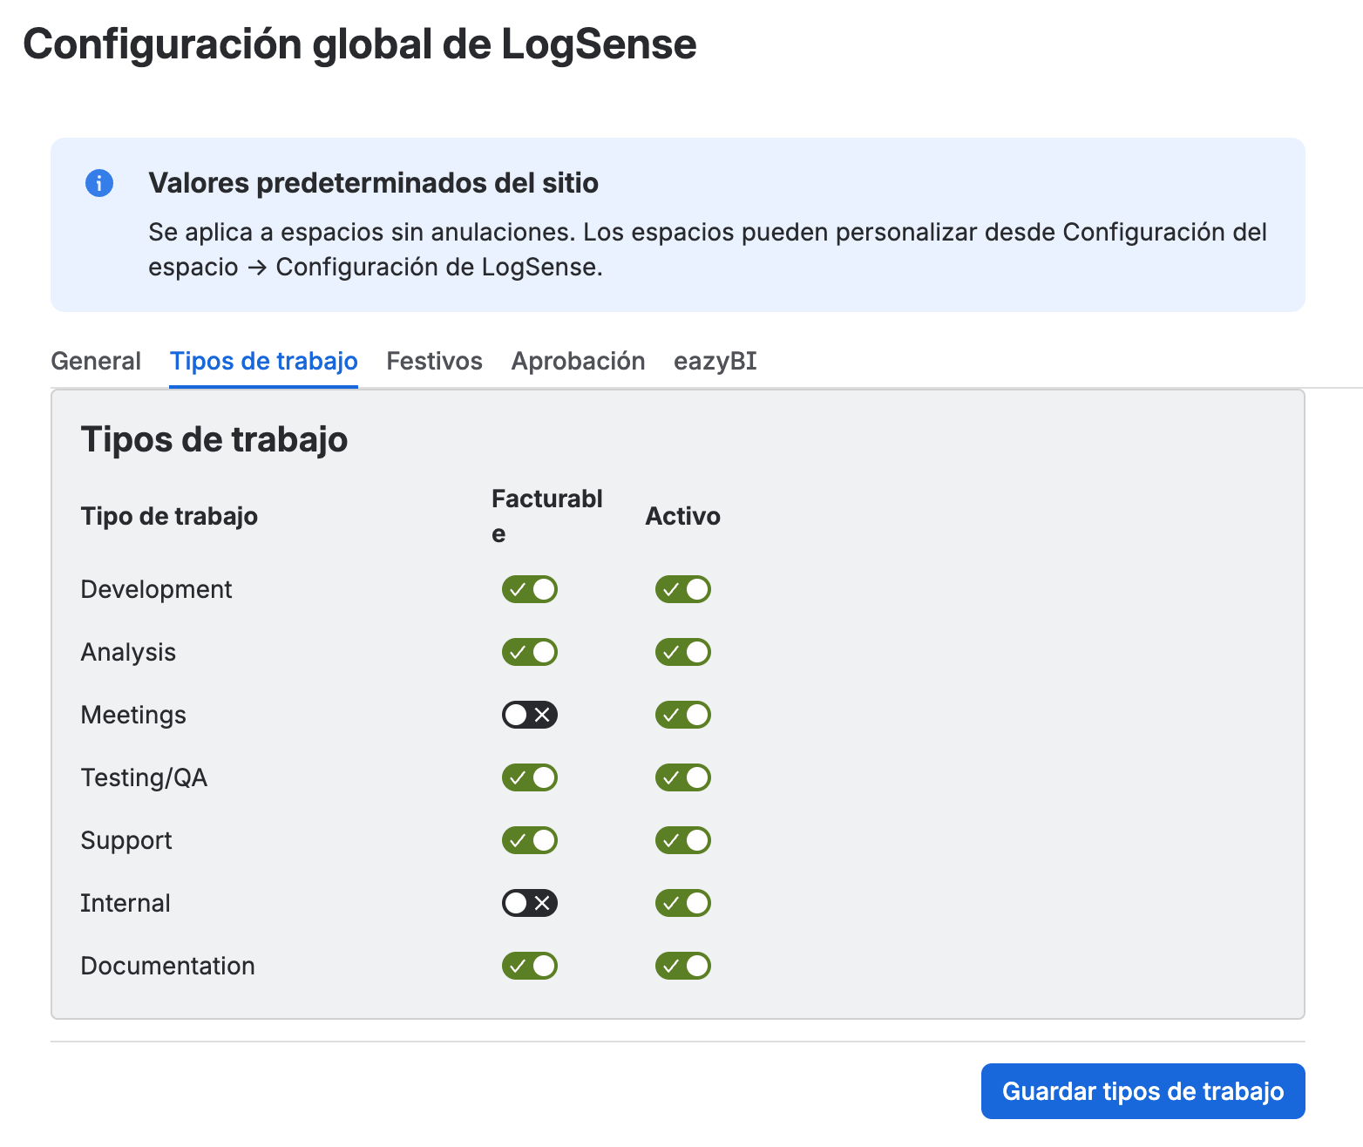Select the Tipos de trabajo tab
1363x1147 pixels.
click(264, 361)
